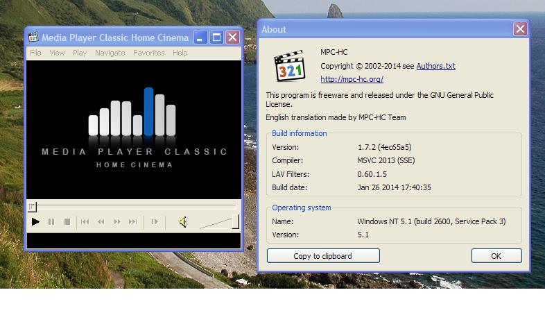The height and width of the screenshot is (322, 545).
Task: Click the LAV Filters value 0.60.1.5
Action: [372, 174]
